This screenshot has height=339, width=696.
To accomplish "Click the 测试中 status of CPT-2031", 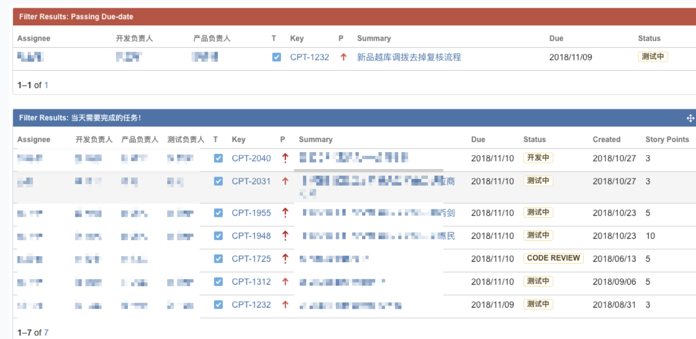I will (538, 181).
